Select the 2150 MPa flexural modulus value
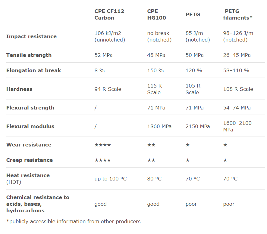Screen dimensions: 267x234 (x=198, y=126)
